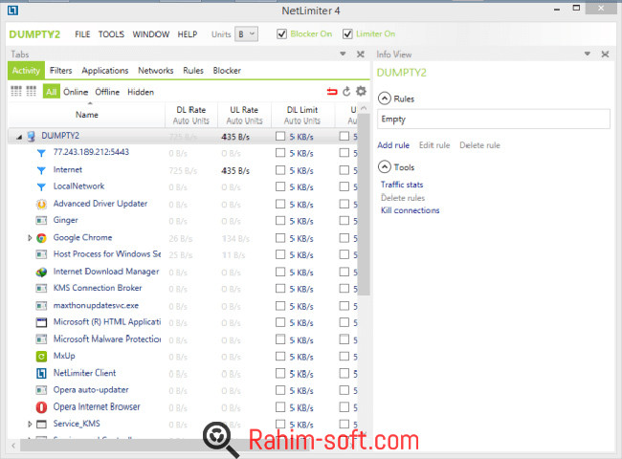622x459 pixels.
Task: Collapse the DUMPTY2 tree node
Action: (x=19, y=137)
